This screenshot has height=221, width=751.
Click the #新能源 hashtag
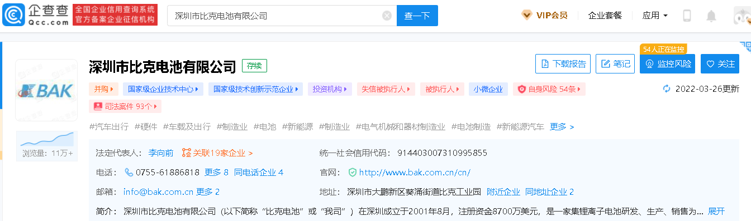(297, 126)
